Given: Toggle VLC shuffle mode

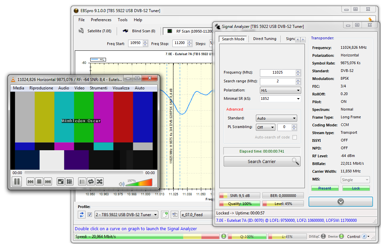Looking at the screenshot, I should 100,182.
